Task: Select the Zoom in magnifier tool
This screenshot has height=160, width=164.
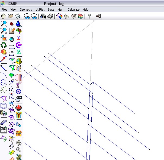Action: point(4,24)
